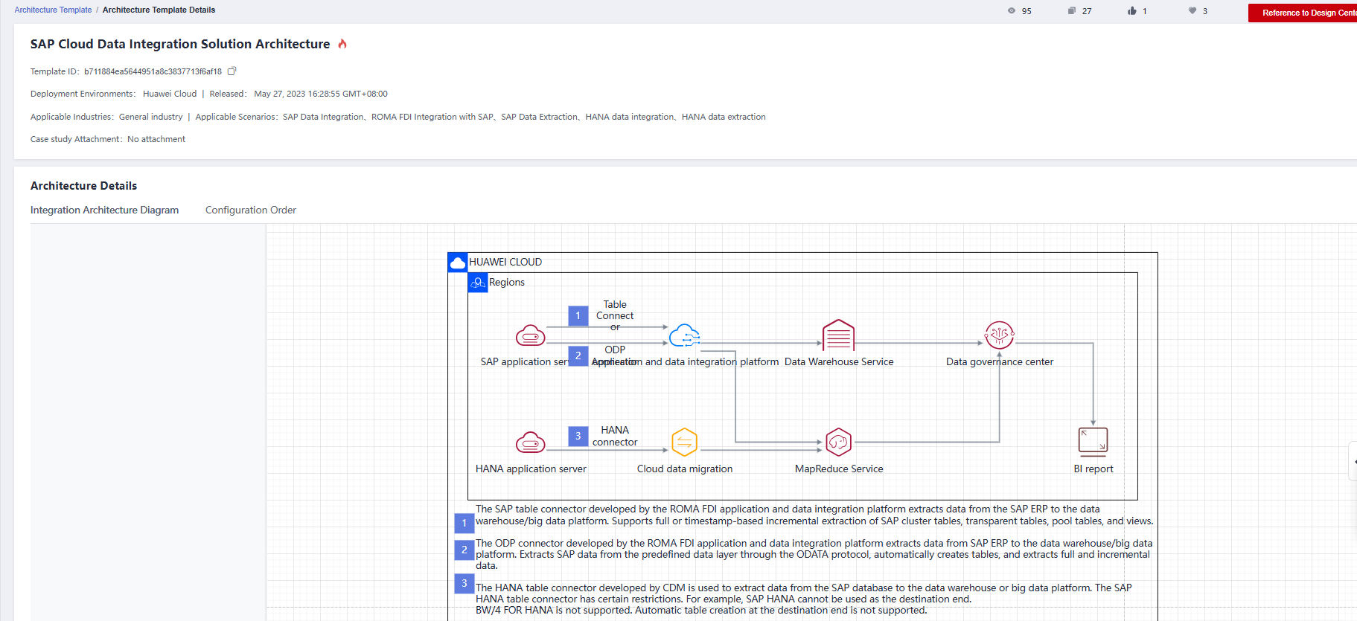
Task: Click the Cloud data migration icon
Action: [x=684, y=443]
